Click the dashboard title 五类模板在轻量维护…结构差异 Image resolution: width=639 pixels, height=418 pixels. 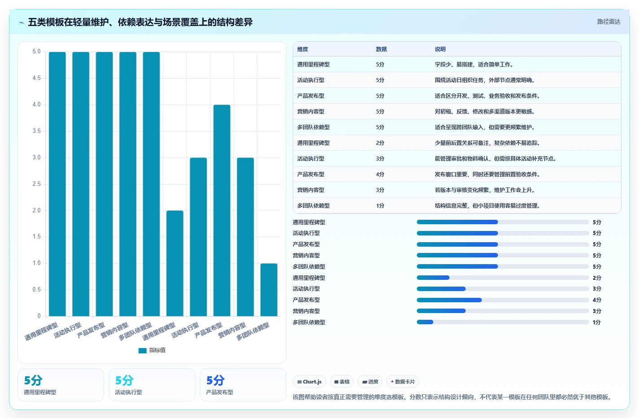[140, 22]
